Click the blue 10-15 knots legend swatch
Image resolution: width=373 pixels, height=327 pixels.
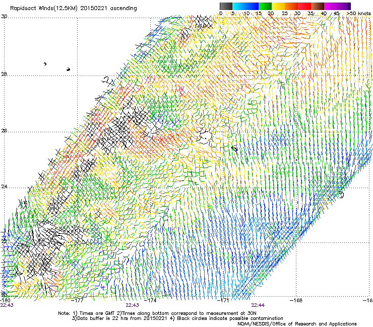point(252,6)
